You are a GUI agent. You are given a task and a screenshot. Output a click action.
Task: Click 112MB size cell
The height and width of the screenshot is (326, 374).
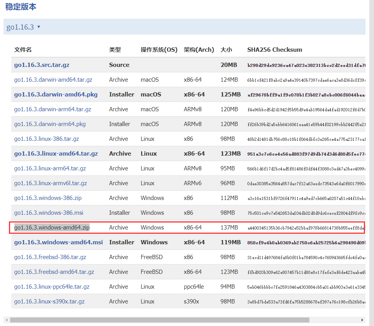click(229, 198)
